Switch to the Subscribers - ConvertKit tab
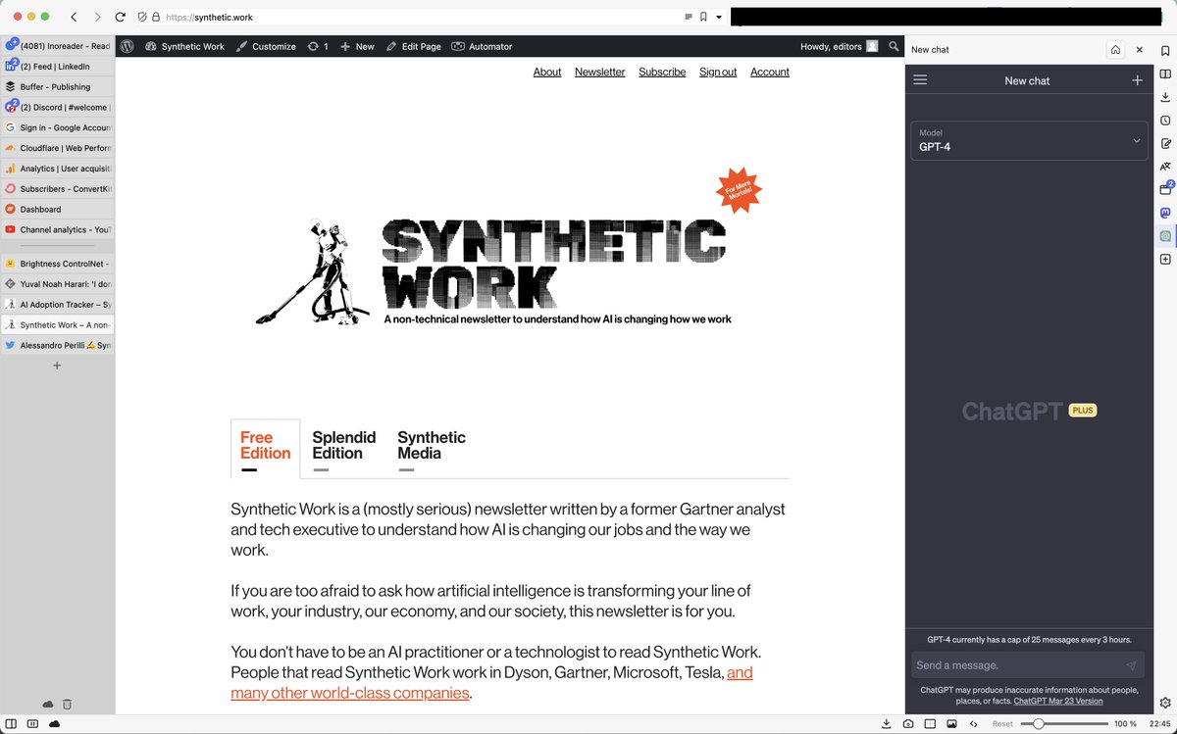1177x734 pixels. coord(58,188)
